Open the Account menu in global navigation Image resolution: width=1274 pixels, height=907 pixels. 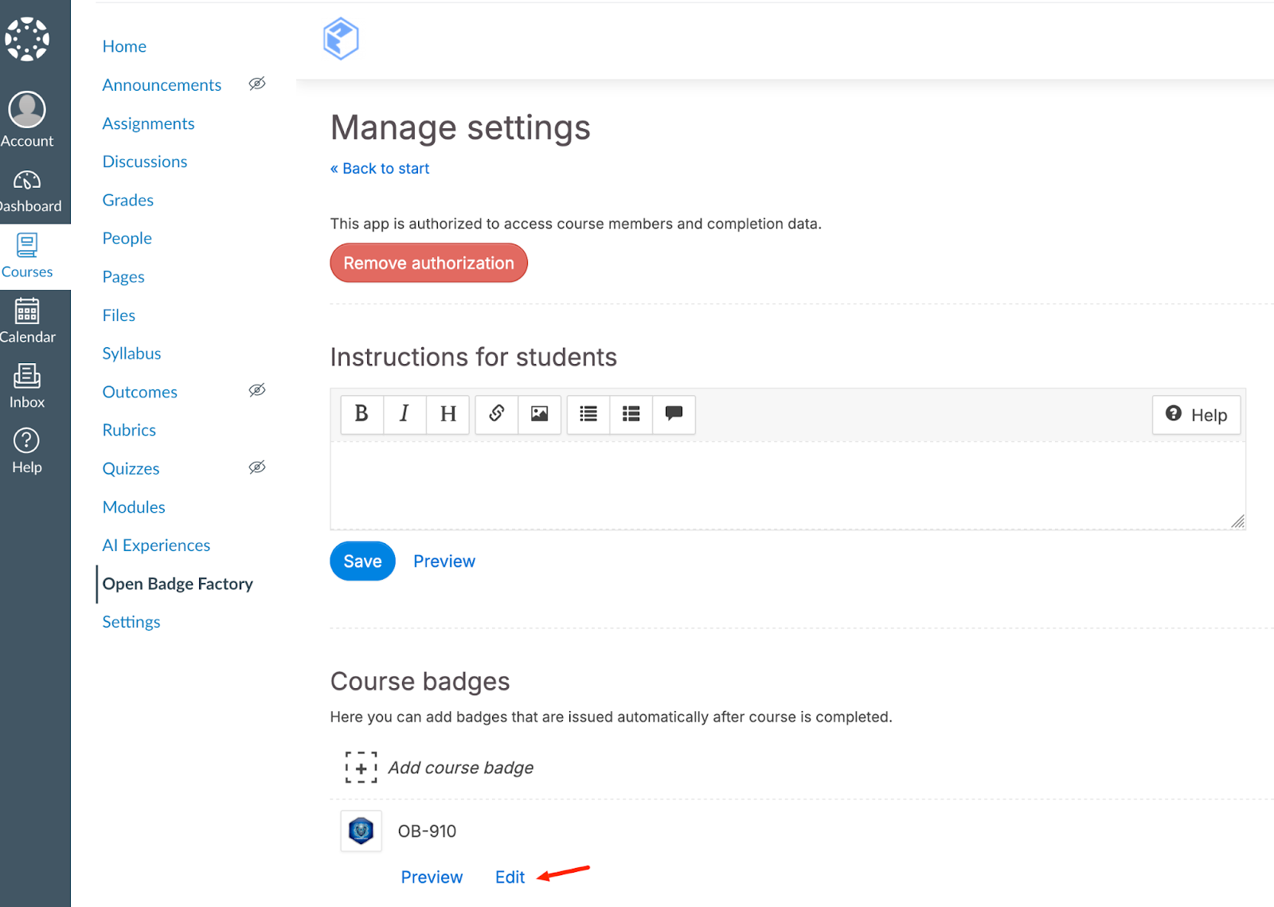point(27,119)
